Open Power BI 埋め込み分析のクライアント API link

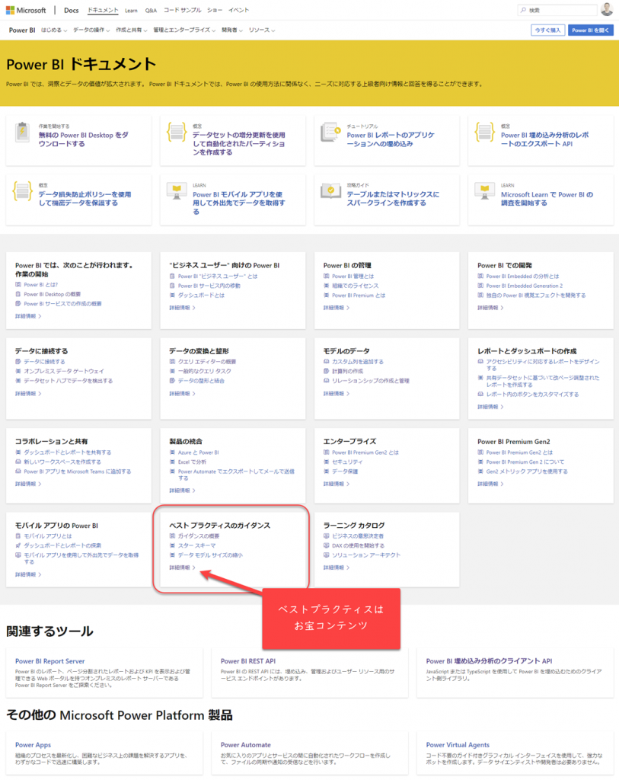tap(489, 661)
